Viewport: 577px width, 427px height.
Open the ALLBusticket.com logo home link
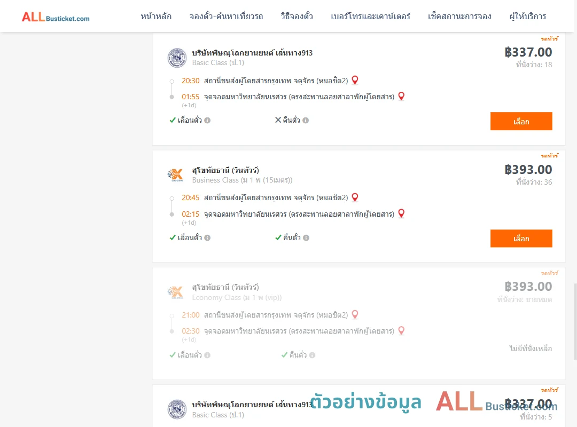(56, 17)
